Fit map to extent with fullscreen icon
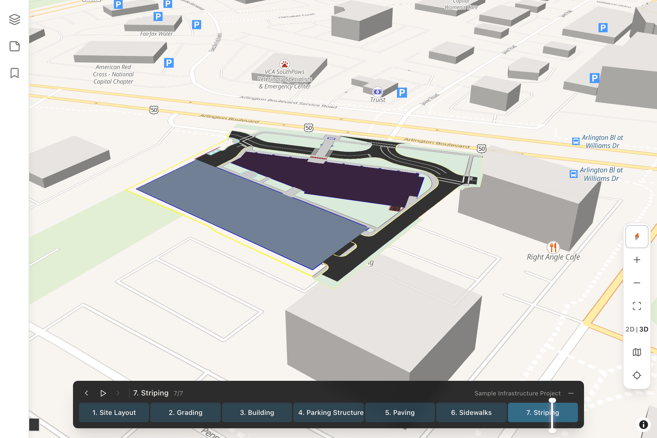This screenshot has height=438, width=657. tap(637, 306)
